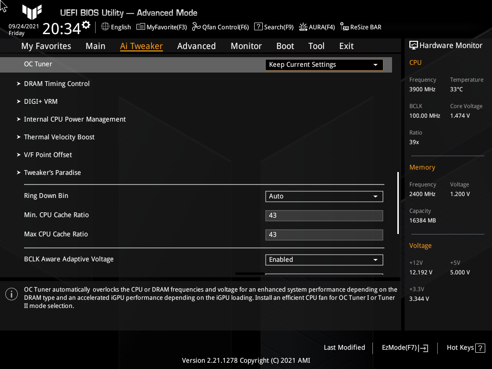Open BCLK Aware Adaptive Voltage dropdown

point(324,260)
